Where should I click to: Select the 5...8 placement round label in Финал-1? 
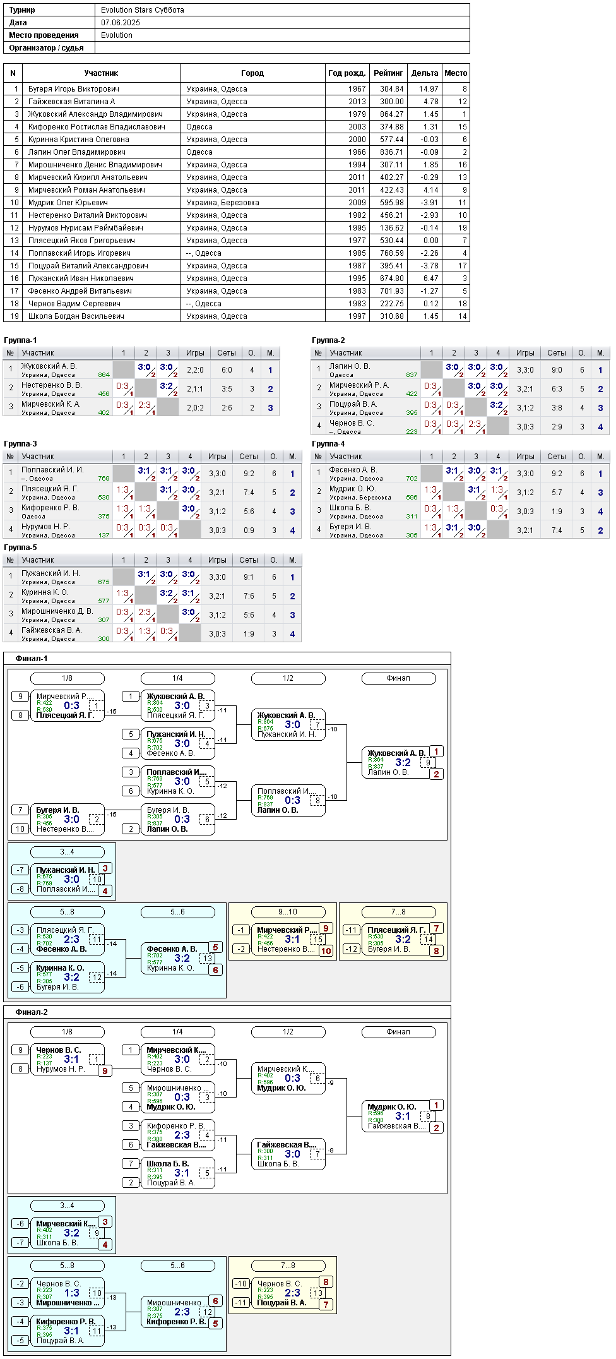coord(68,912)
